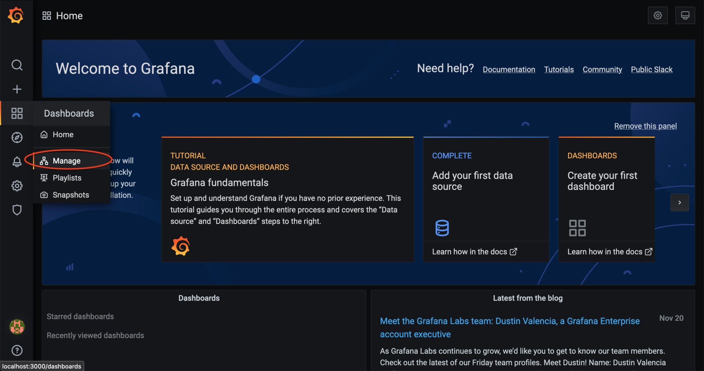Open the Dustin Valencia blog post link
The height and width of the screenshot is (371, 704).
509,327
